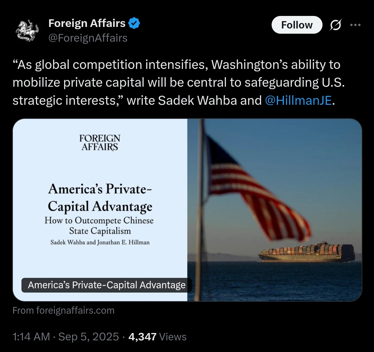
Task: Open the @HillmanJE mention link
Action: click(x=298, y=100)
